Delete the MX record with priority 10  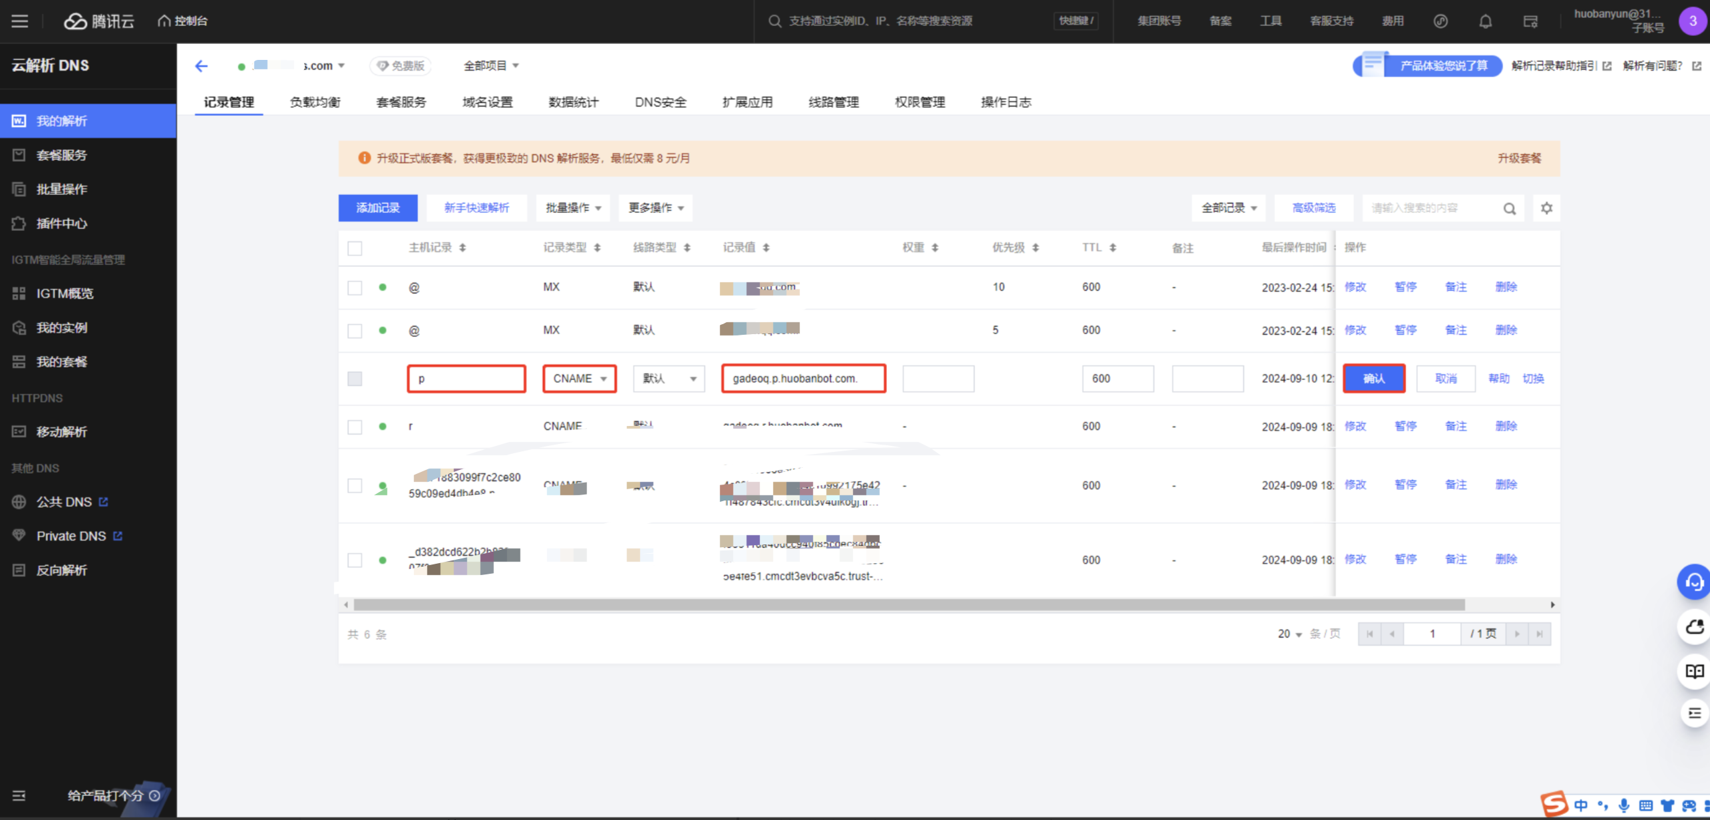1506,288
